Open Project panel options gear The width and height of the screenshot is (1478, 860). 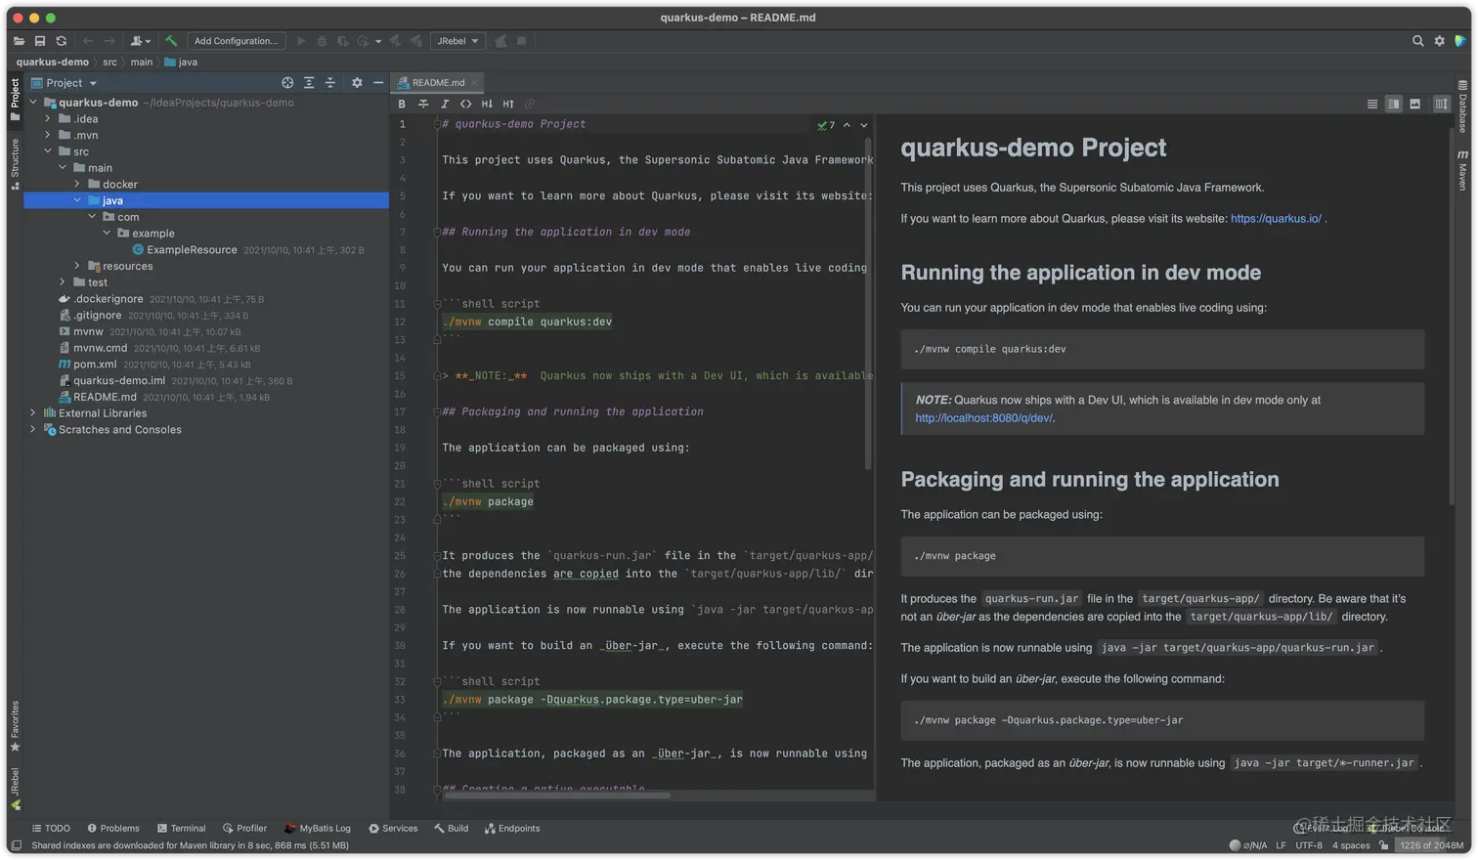pos(357,83)
